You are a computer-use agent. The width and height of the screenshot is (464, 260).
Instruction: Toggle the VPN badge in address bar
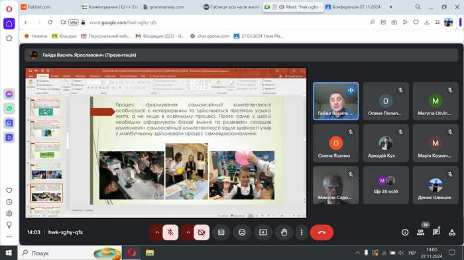point(73,22)
